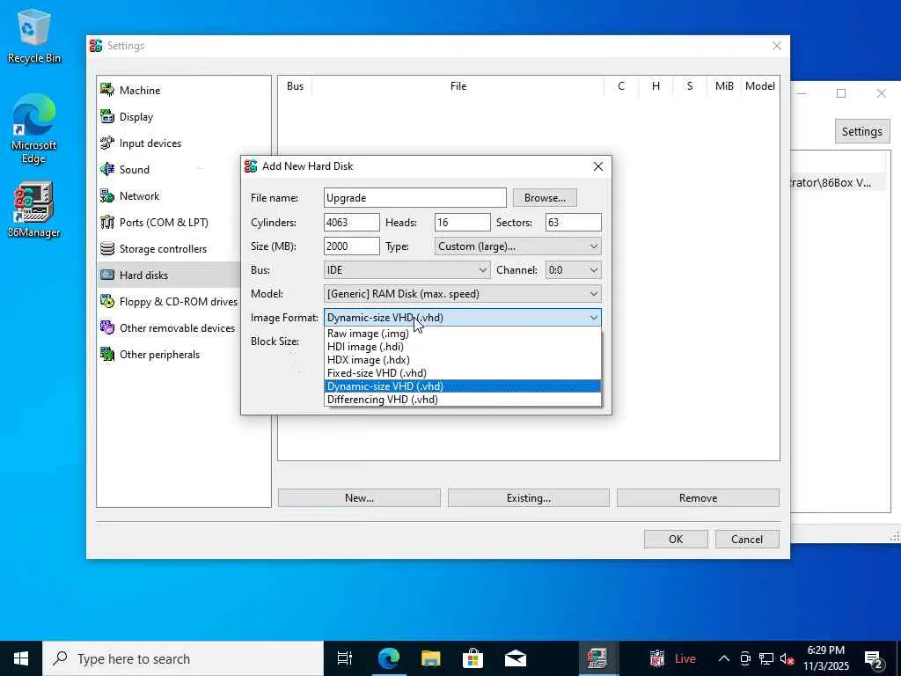Open the Type Custom (large) dropdown
The width and height of the screenshot is (901, 676).
coord(517,246)
